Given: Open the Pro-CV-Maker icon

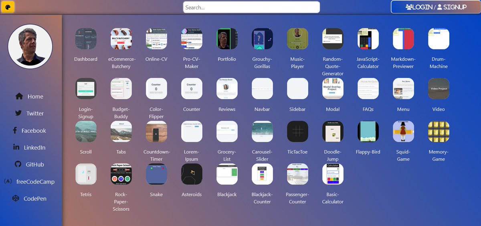Looking at the screenshot, I should 192,39.
